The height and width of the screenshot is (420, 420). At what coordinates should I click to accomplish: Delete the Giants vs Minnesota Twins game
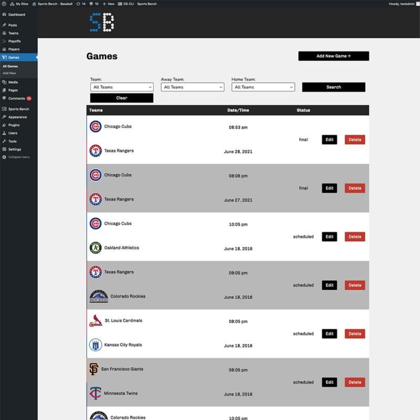coord(355,382)
